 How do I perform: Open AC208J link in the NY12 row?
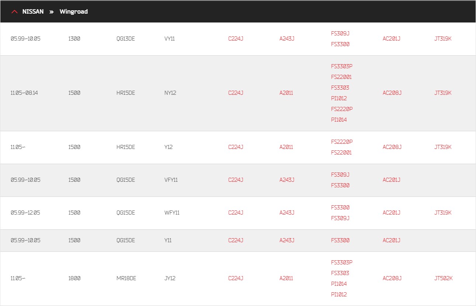click(392, 93)
